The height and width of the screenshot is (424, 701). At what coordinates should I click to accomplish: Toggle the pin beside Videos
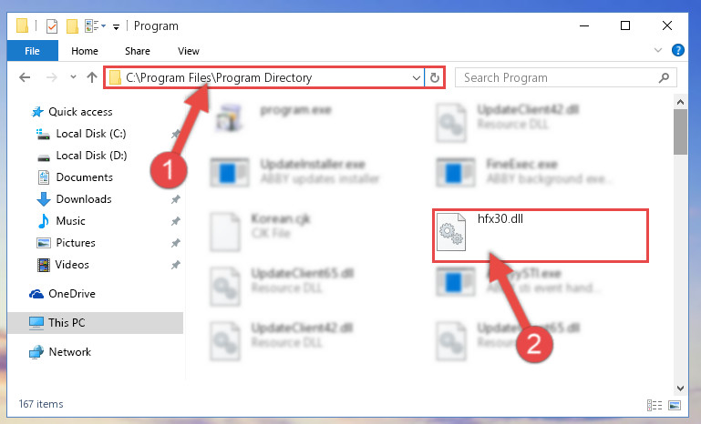click(x=176, y=265)
